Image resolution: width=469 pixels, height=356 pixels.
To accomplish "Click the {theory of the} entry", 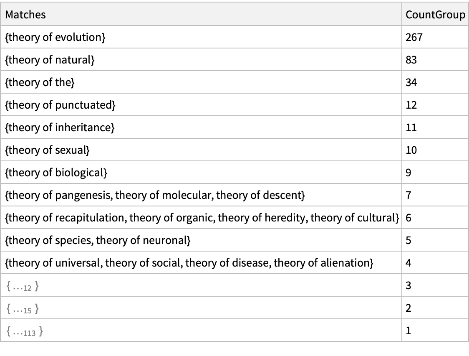I will (x=40, y=83).
